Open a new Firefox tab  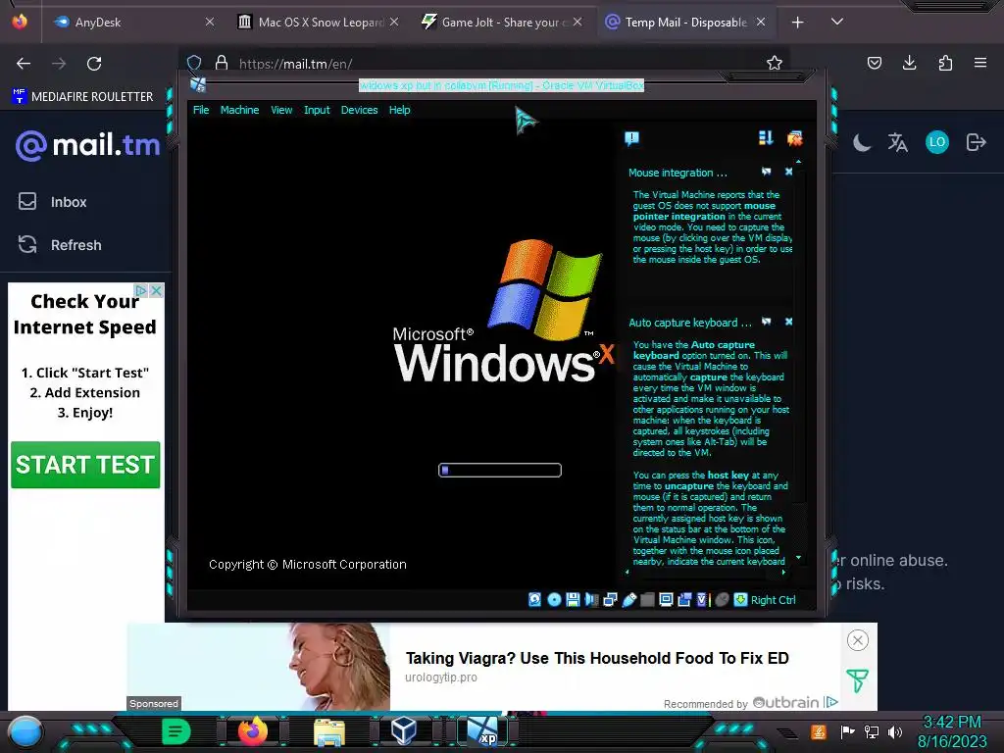point(797,23)
